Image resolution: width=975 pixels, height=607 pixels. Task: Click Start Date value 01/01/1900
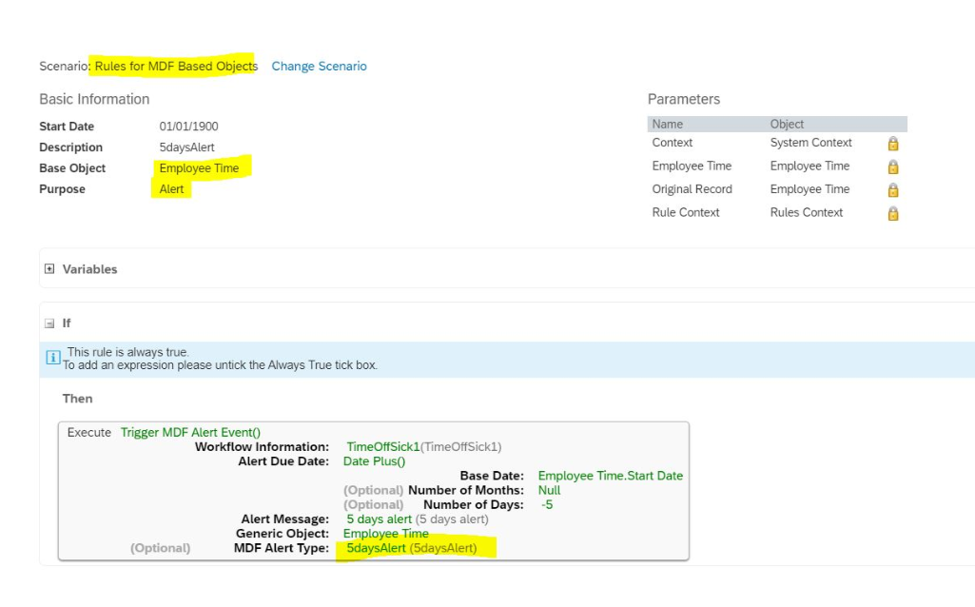[188, 127]
